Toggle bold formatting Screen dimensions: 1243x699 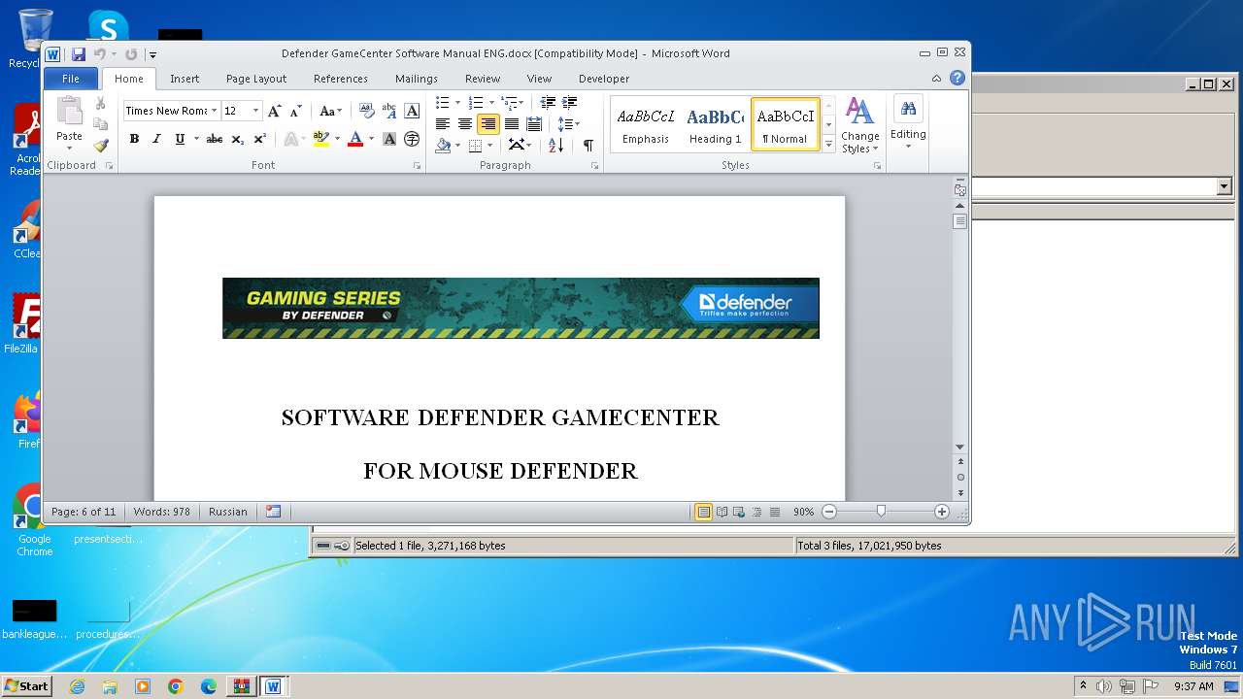coord(134,139)
